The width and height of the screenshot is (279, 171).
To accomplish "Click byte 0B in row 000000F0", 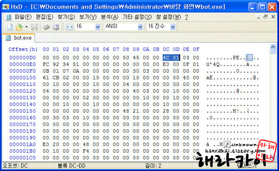I will click(46, 71).
